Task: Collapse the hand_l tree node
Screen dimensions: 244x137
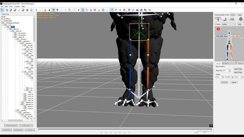Action: pos(22,53)
